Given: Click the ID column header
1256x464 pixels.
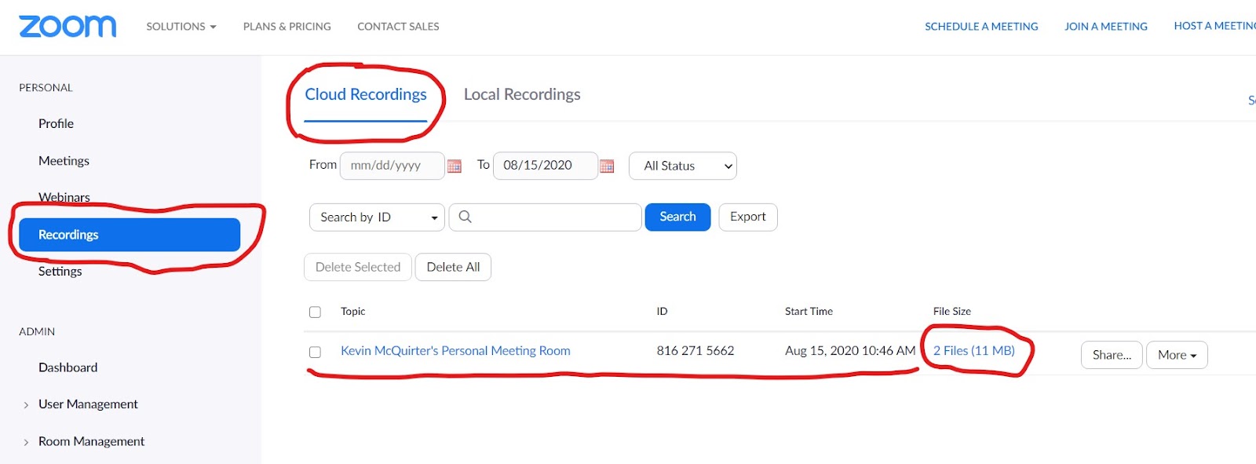Looking at the screenshot, I should [662, 312].
